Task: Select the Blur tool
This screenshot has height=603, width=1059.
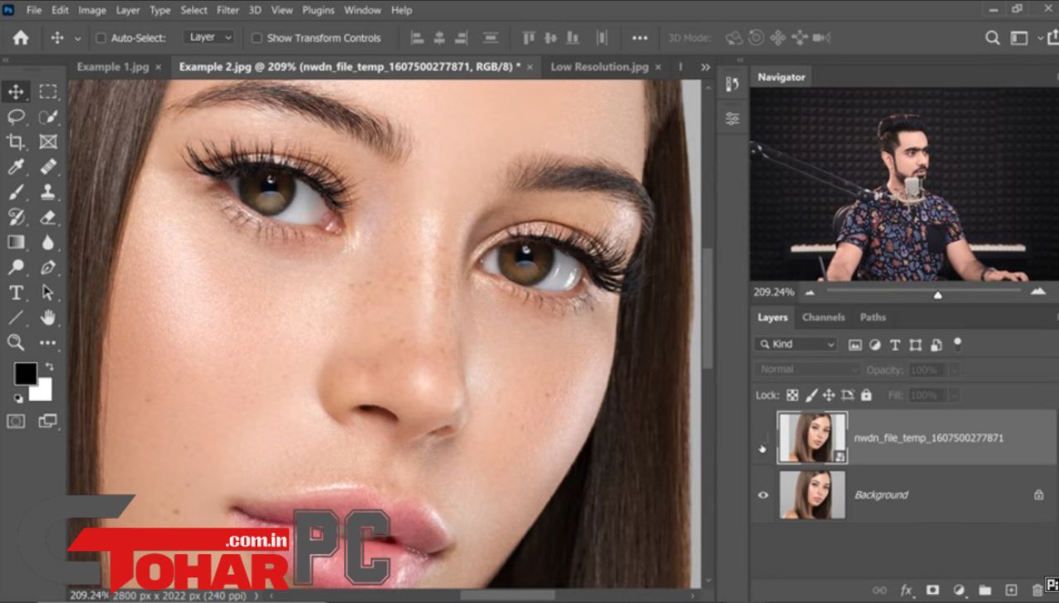Action: [x=48, y=242]
